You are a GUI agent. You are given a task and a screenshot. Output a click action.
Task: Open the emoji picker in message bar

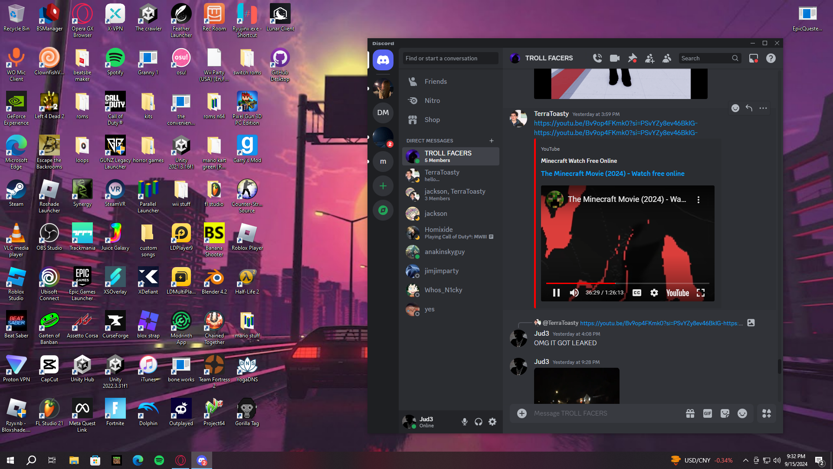coord(742,413)
